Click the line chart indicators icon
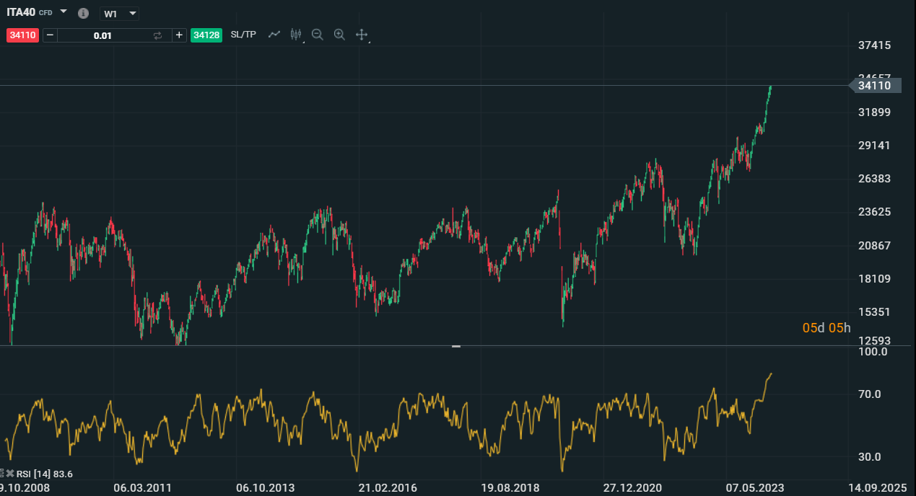This screenshot has height=496, width=916. (x=274, y=35)
